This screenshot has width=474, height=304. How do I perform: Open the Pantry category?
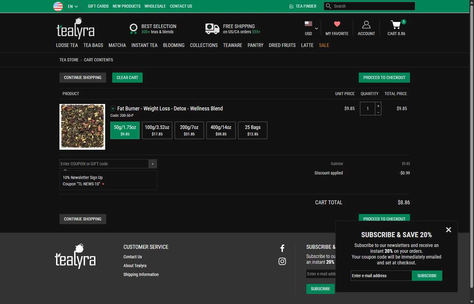coord(255,45)
